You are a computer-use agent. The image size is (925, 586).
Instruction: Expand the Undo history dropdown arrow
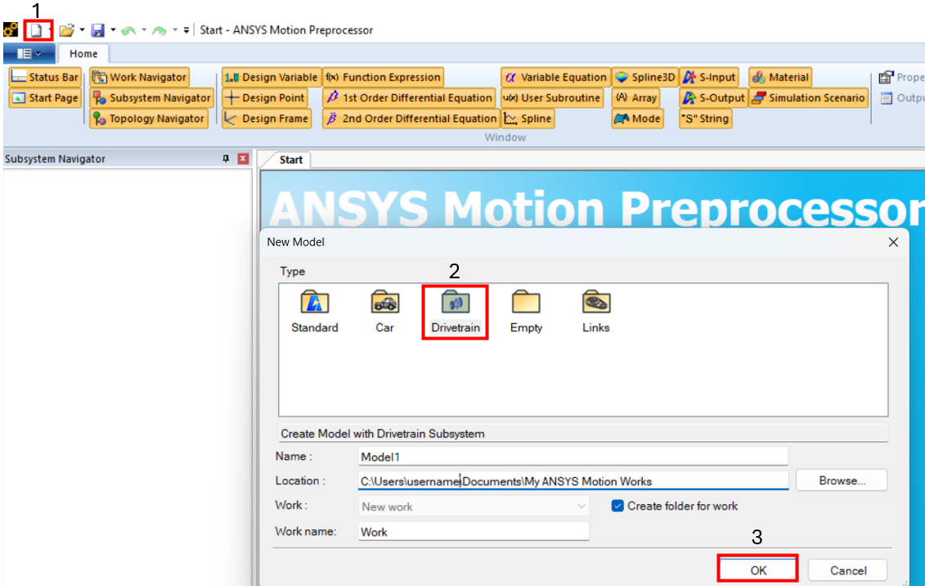144,30
